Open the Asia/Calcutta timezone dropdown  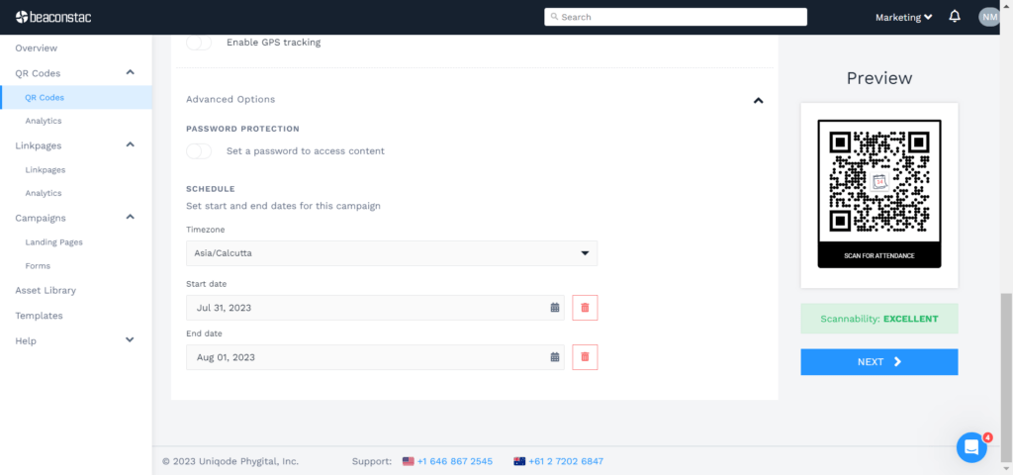point(392,253)
